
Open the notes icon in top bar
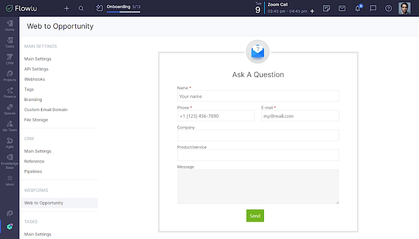[327, 8]
